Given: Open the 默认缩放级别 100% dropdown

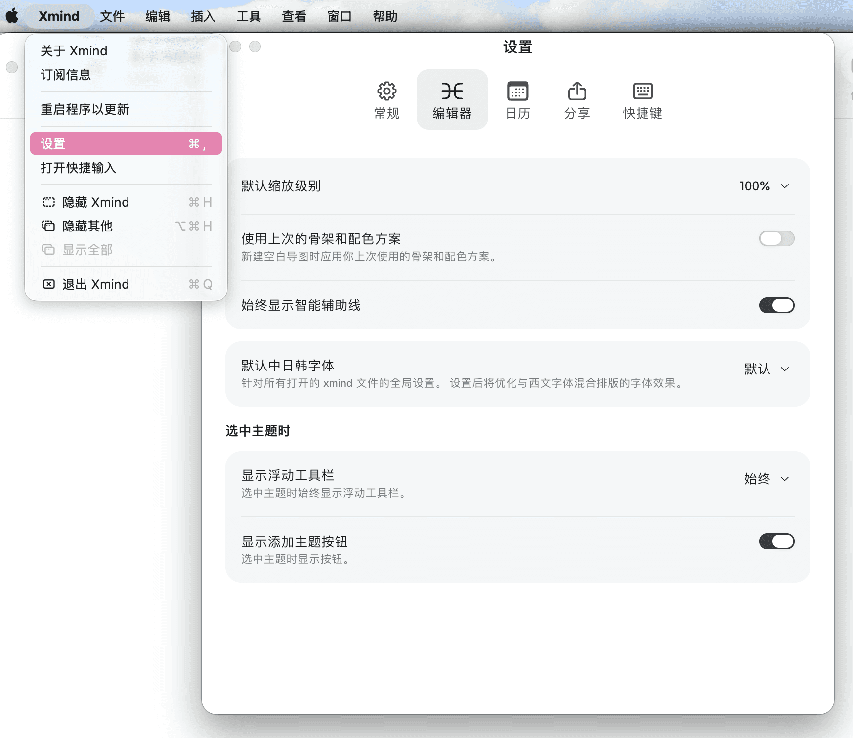Looking at the screenshot, I should click(765, 186).
